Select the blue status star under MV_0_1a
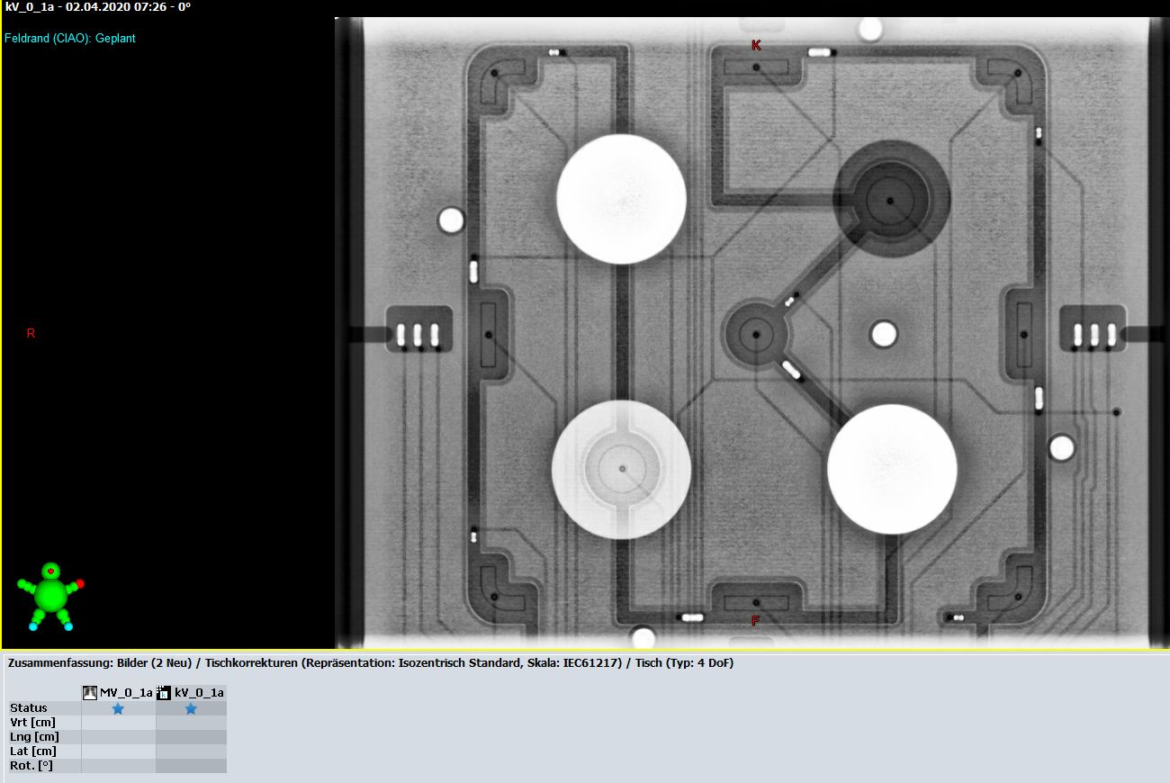The width and height of the screenshot is (1170, 783). pos(118,708)
